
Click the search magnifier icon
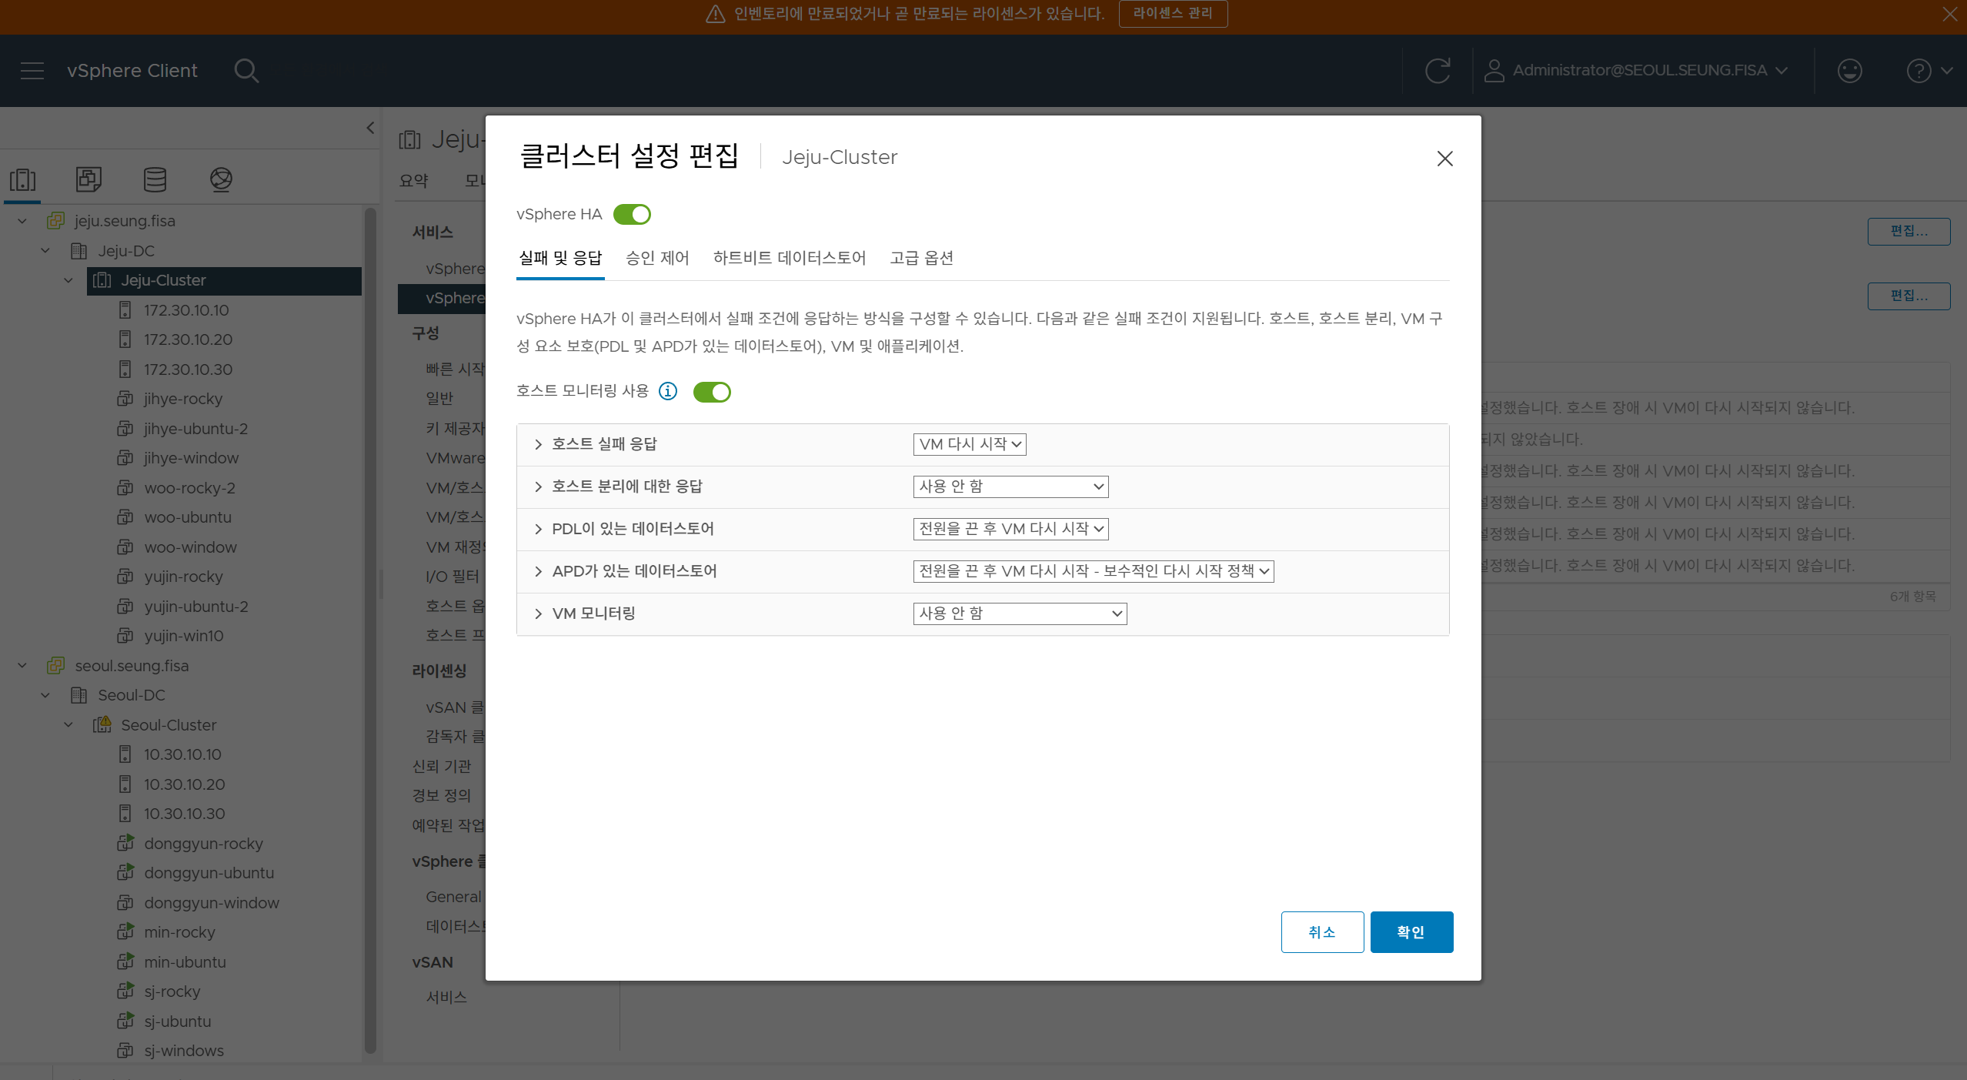coord(246,71)
